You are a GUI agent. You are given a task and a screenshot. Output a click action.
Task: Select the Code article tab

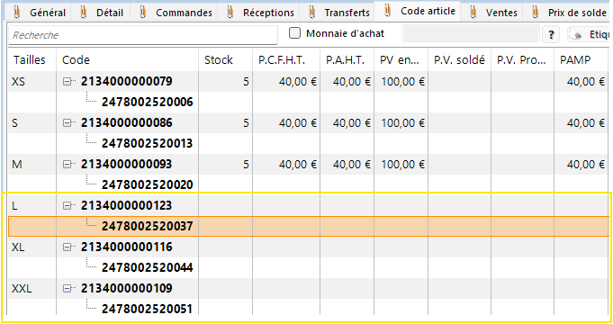pos(418,11)
